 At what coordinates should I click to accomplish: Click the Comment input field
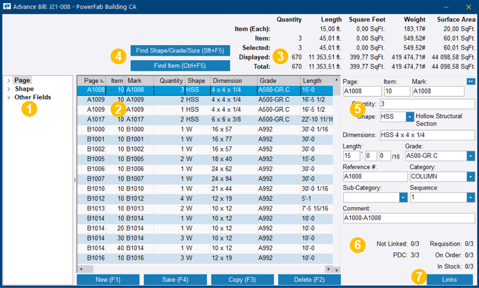(x=408, y=218)
